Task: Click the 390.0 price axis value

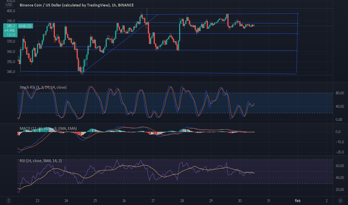Action: [x=11, y=21]
